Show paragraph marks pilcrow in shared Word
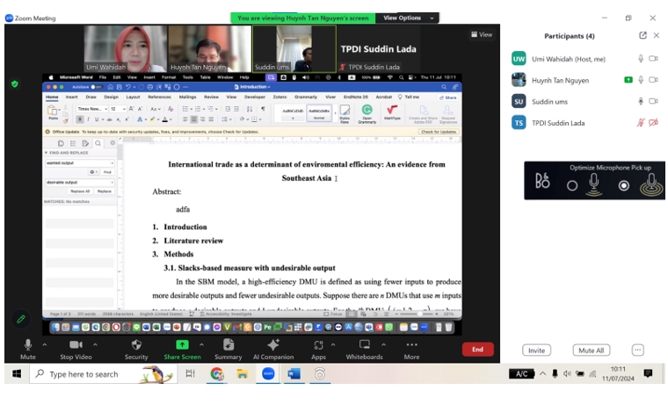The height and width of the screenshot is (412, 668). pyautogui.click(x=263, y=109)
